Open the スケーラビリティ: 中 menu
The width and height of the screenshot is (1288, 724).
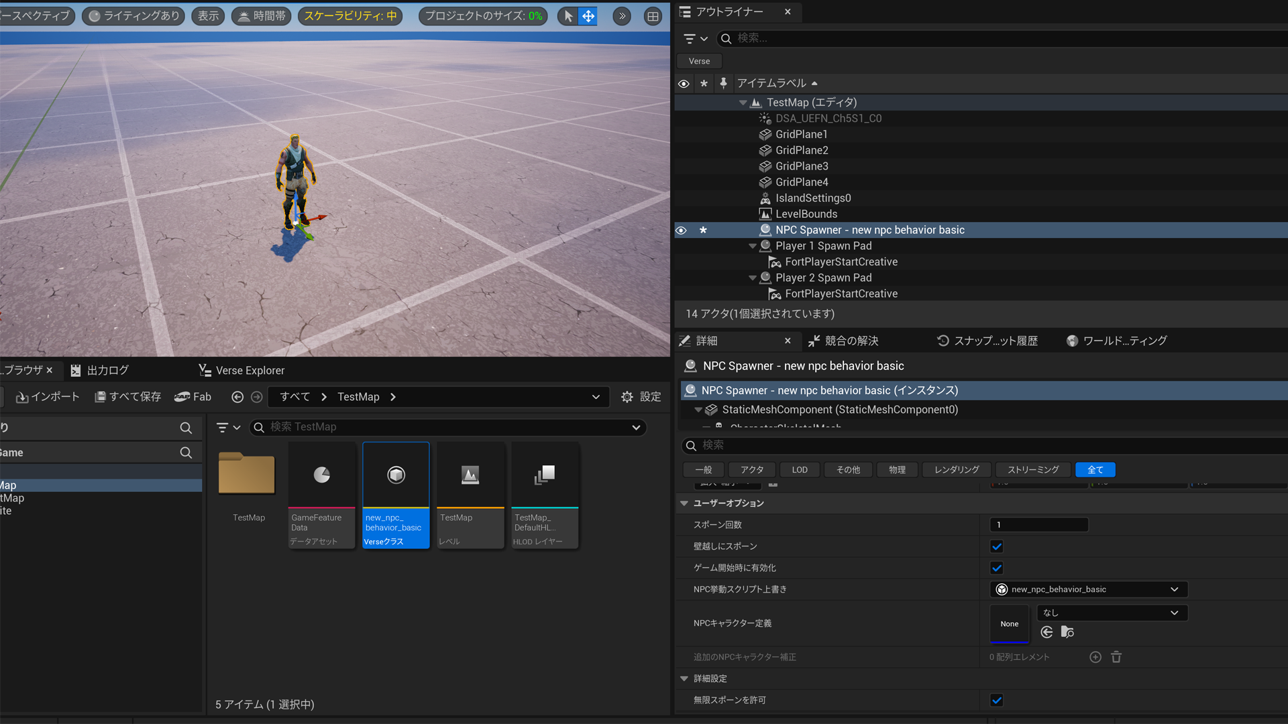(350, 16)
